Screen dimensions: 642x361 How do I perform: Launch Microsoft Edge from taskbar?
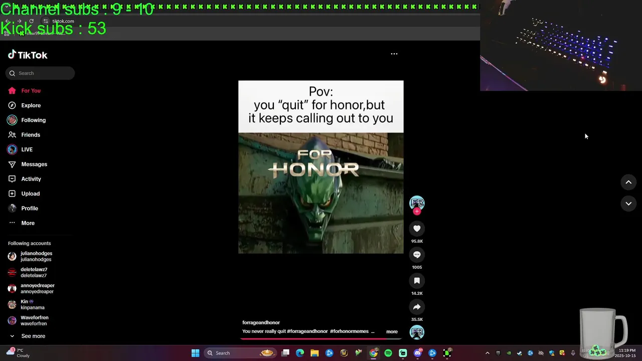pyautogui.click(x=300, y=353)
